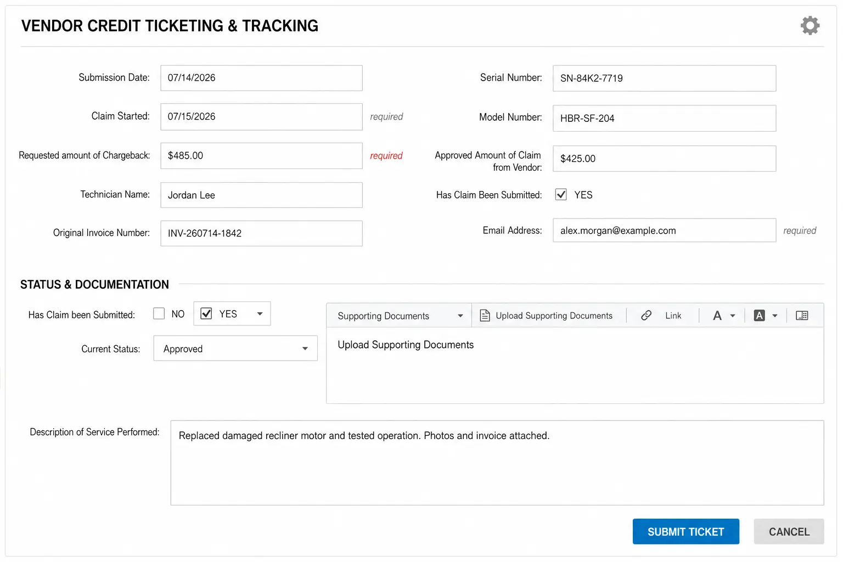Edit the Approved Amount of Claim field
Image resolution: width=843 pixels, height=562 pixels.
665,158
